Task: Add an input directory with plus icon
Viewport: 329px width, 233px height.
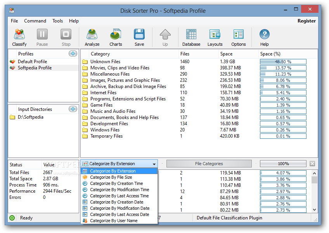Action: pyautogui.click(x=73, y=109)
